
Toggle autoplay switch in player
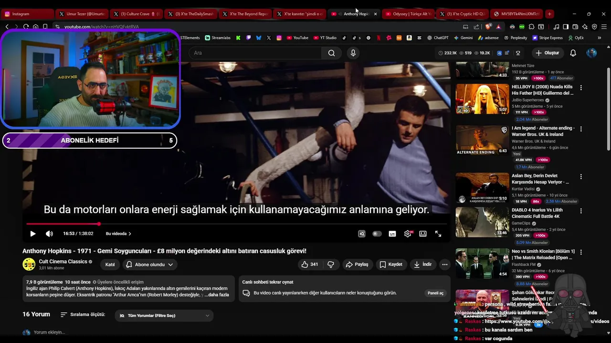click(377, 233)
